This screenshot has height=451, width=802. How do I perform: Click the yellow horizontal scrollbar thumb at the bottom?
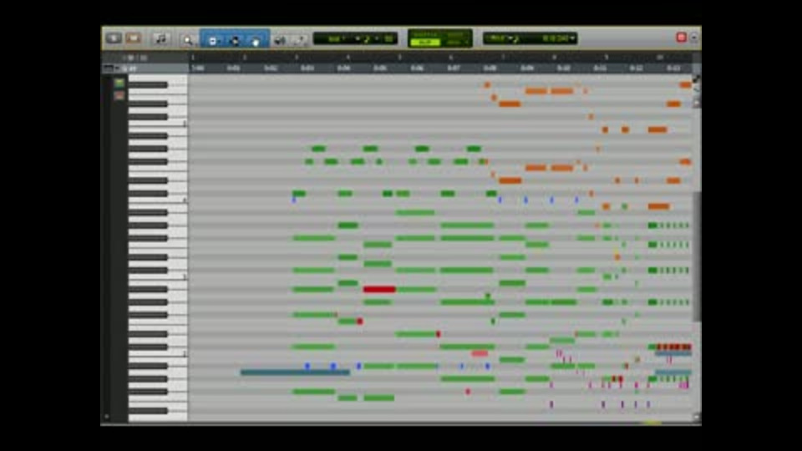(652, 423)
